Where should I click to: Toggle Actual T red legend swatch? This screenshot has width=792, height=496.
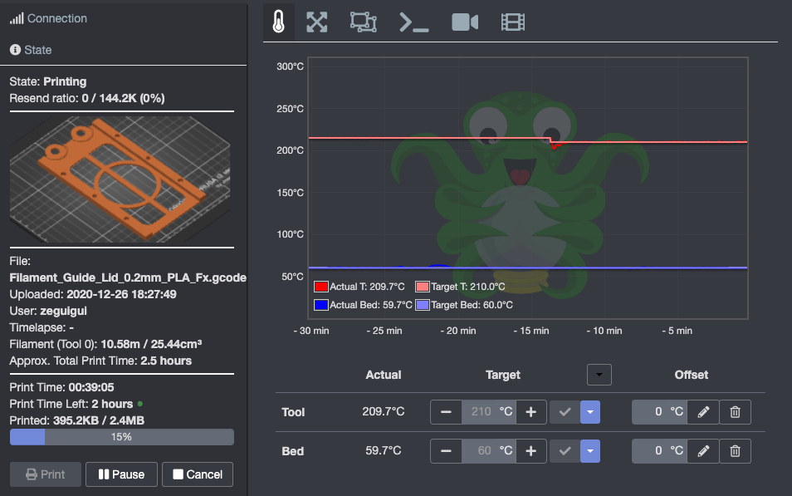[321, 287]
